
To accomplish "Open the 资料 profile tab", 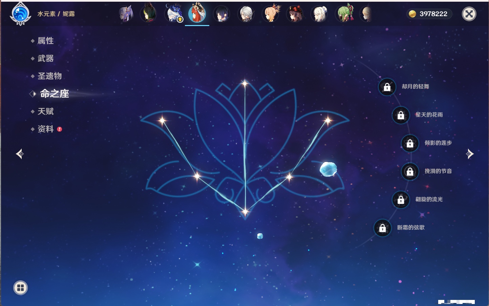I will [x=45, y=129].
